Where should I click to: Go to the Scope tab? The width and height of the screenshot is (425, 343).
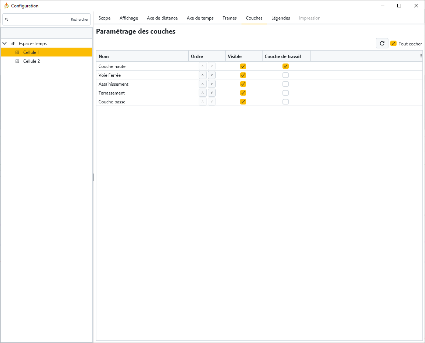[104, 18]
